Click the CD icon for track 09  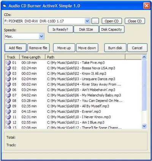coord(8,106)
